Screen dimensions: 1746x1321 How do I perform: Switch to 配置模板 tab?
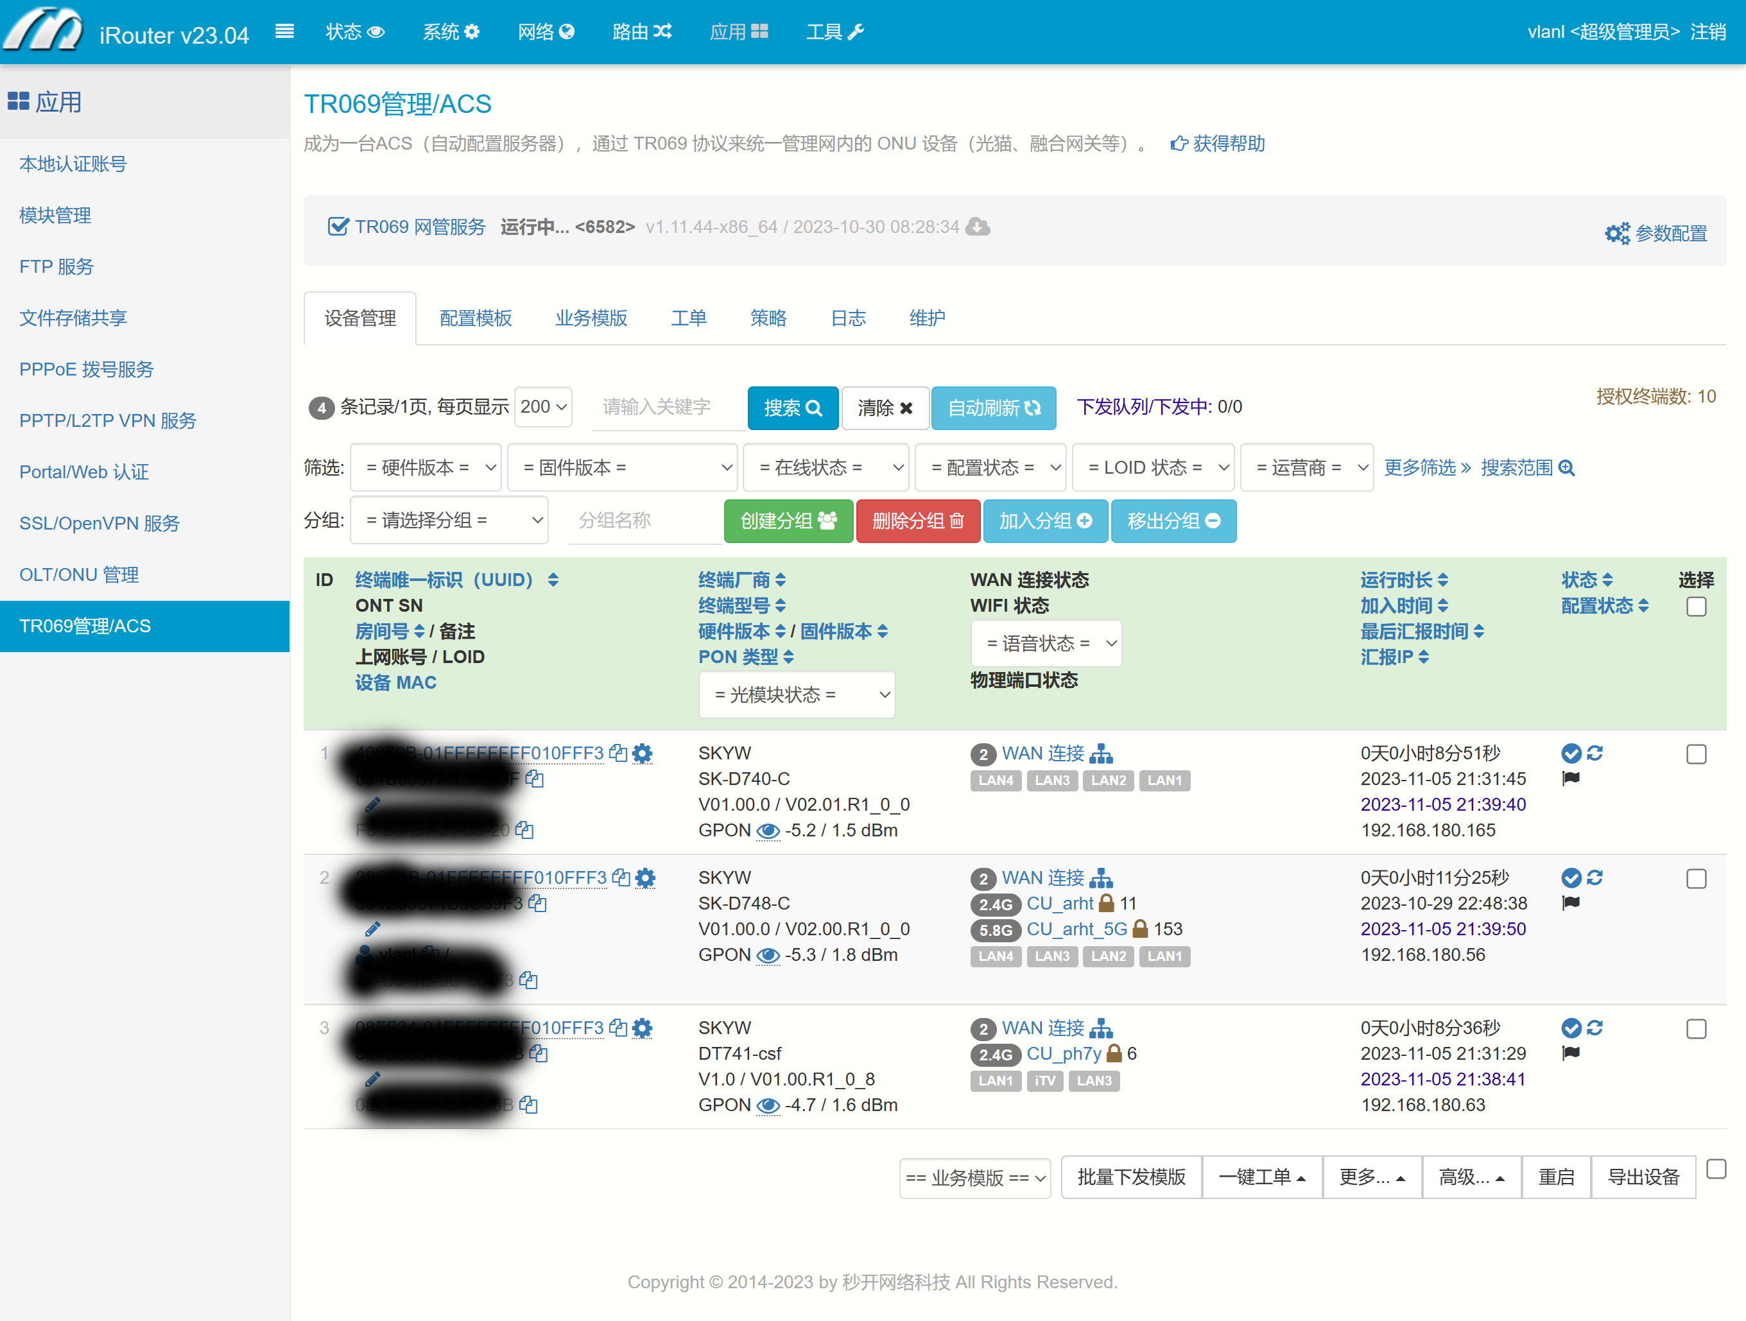pyautogui.click(x=475, y=318)
